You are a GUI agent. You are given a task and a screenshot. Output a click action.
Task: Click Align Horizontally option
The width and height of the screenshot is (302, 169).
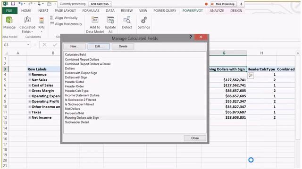66,24
